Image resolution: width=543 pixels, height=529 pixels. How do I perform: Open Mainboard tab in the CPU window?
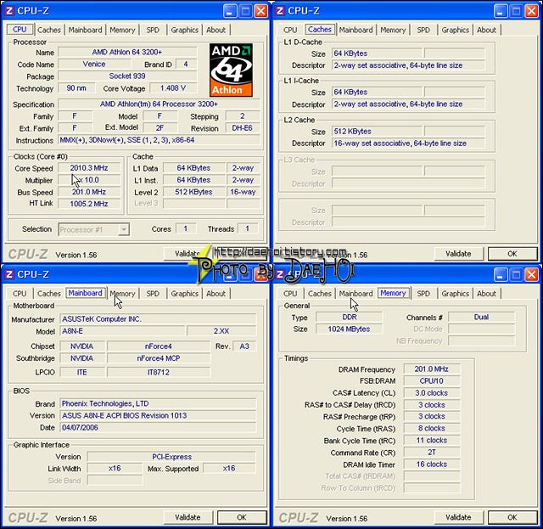coord(85,30)
